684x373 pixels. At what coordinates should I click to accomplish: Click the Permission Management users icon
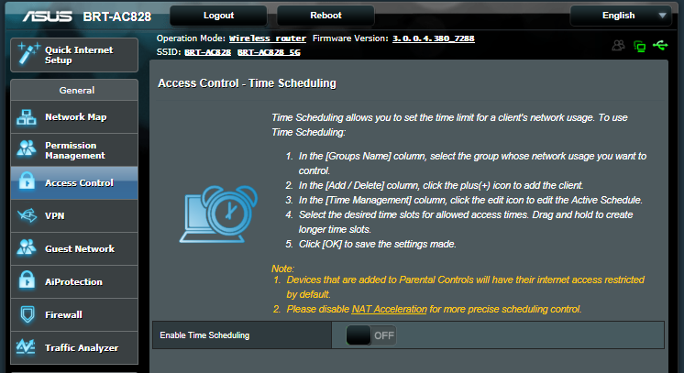point(28,150)
